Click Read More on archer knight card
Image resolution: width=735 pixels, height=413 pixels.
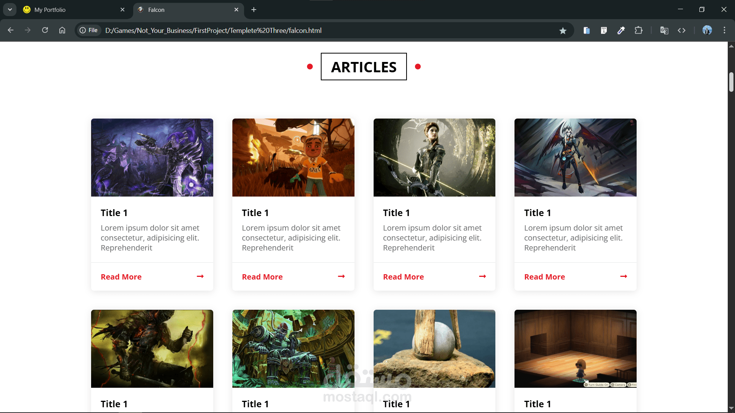(403, 277)
